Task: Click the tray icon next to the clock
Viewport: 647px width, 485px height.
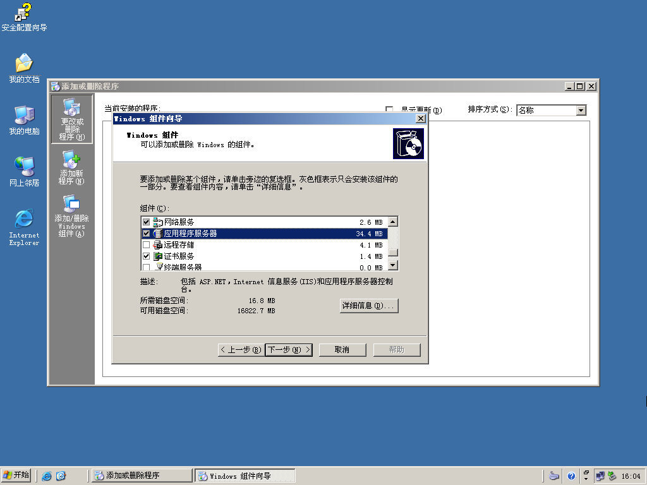Action: coord(612,476)
